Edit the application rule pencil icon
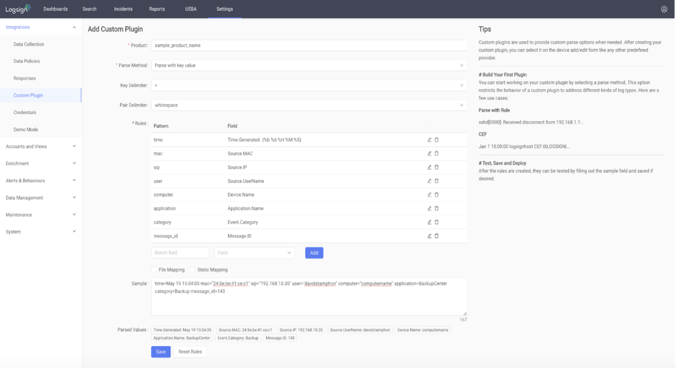Image resolution: width=676 pixels, height=368 pixels. click(429, 208)
